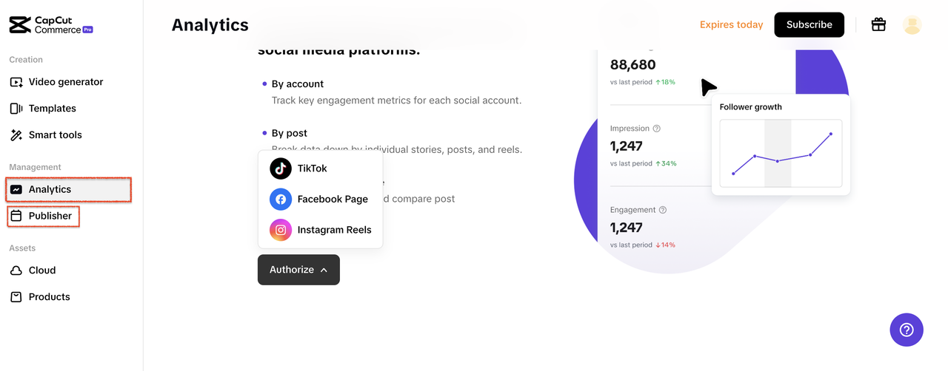Click the user profile avatar

(x=912, y=24)
